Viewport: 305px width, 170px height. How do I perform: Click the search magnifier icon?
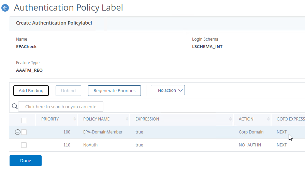15,106
